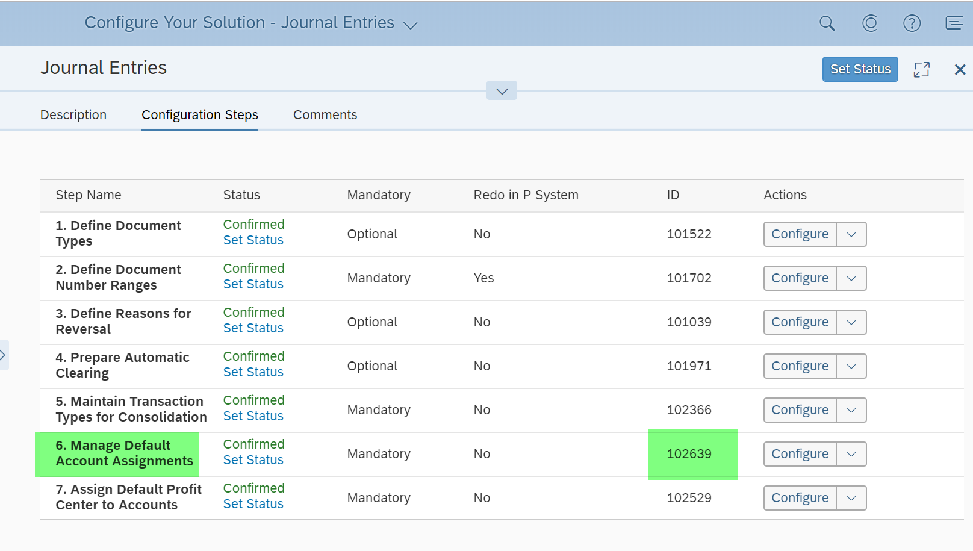Click Set Status link for Maintain Transaction Types
Screen dimensions: 973x551
(x=253, y=416)
